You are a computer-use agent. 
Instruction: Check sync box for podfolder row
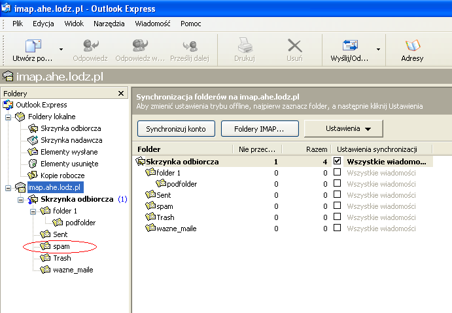click(337, 183)
